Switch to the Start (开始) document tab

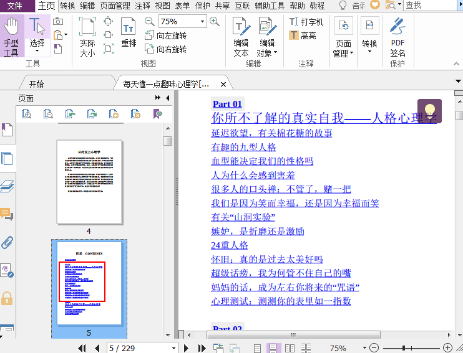point(37,84)
